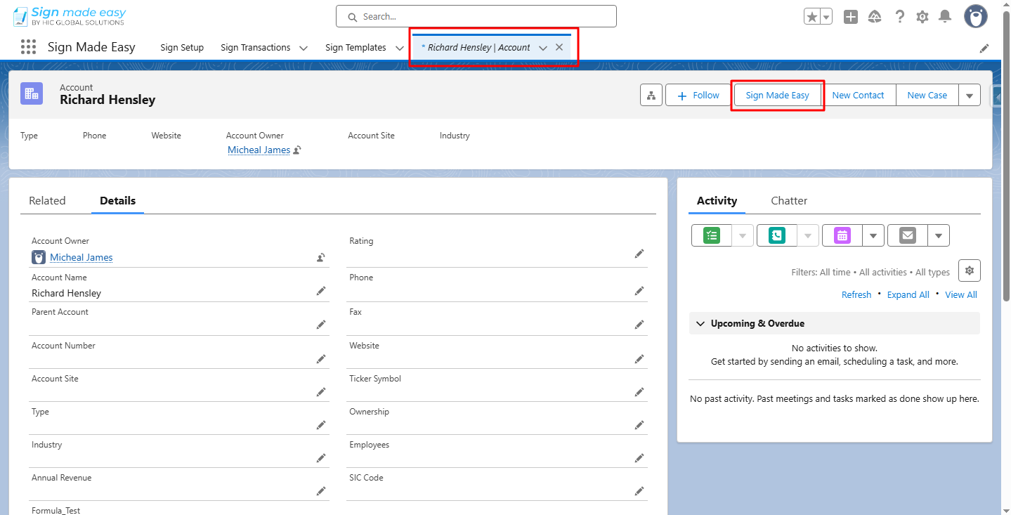
Task: Favorite this page with the star icon
Action: (812, 15)
